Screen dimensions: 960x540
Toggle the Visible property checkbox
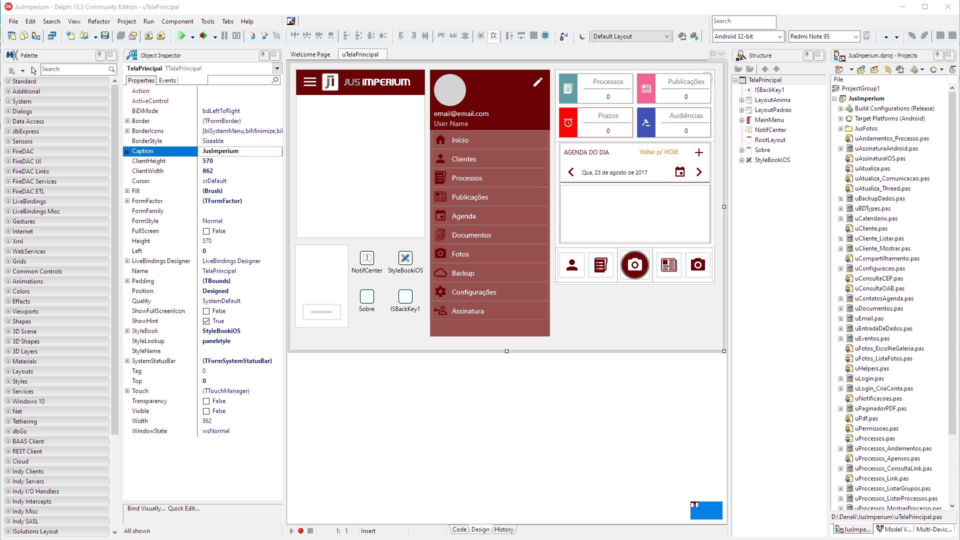tap(206, 411)
